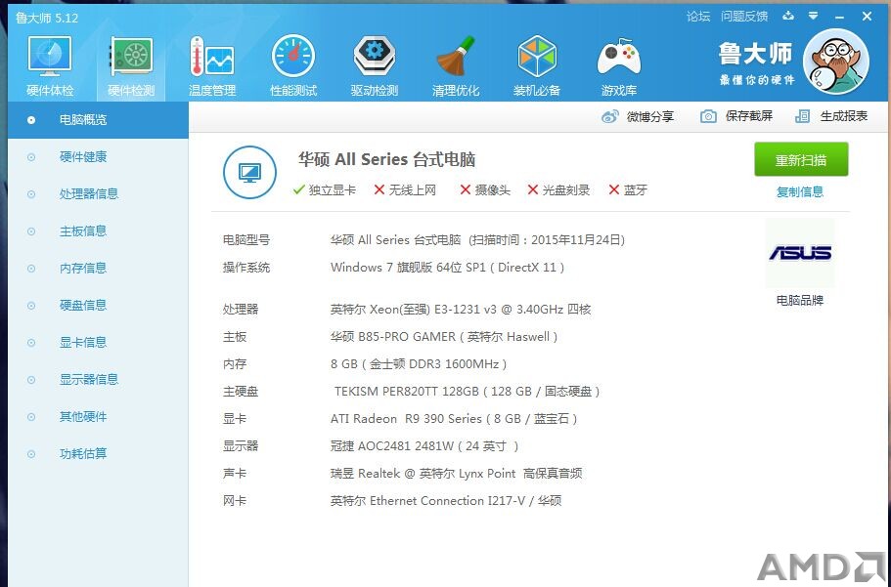Open the title bar dropdown menu arrow
The image size is (891, 587).
813,16
